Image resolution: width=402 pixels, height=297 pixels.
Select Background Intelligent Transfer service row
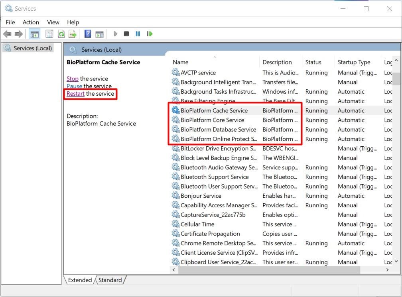[281, 82]
